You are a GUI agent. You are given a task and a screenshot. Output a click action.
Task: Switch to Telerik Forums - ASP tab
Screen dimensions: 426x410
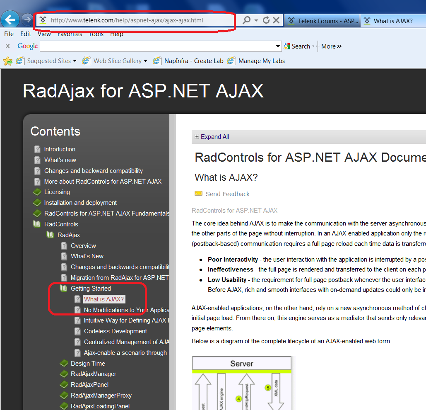323,21
